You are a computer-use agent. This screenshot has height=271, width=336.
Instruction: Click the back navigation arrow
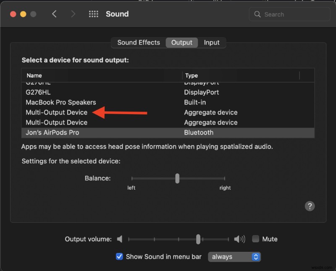click(54, 14)
